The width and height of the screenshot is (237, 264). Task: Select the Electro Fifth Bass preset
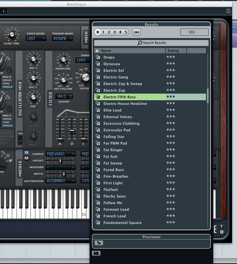click(150, 97)
